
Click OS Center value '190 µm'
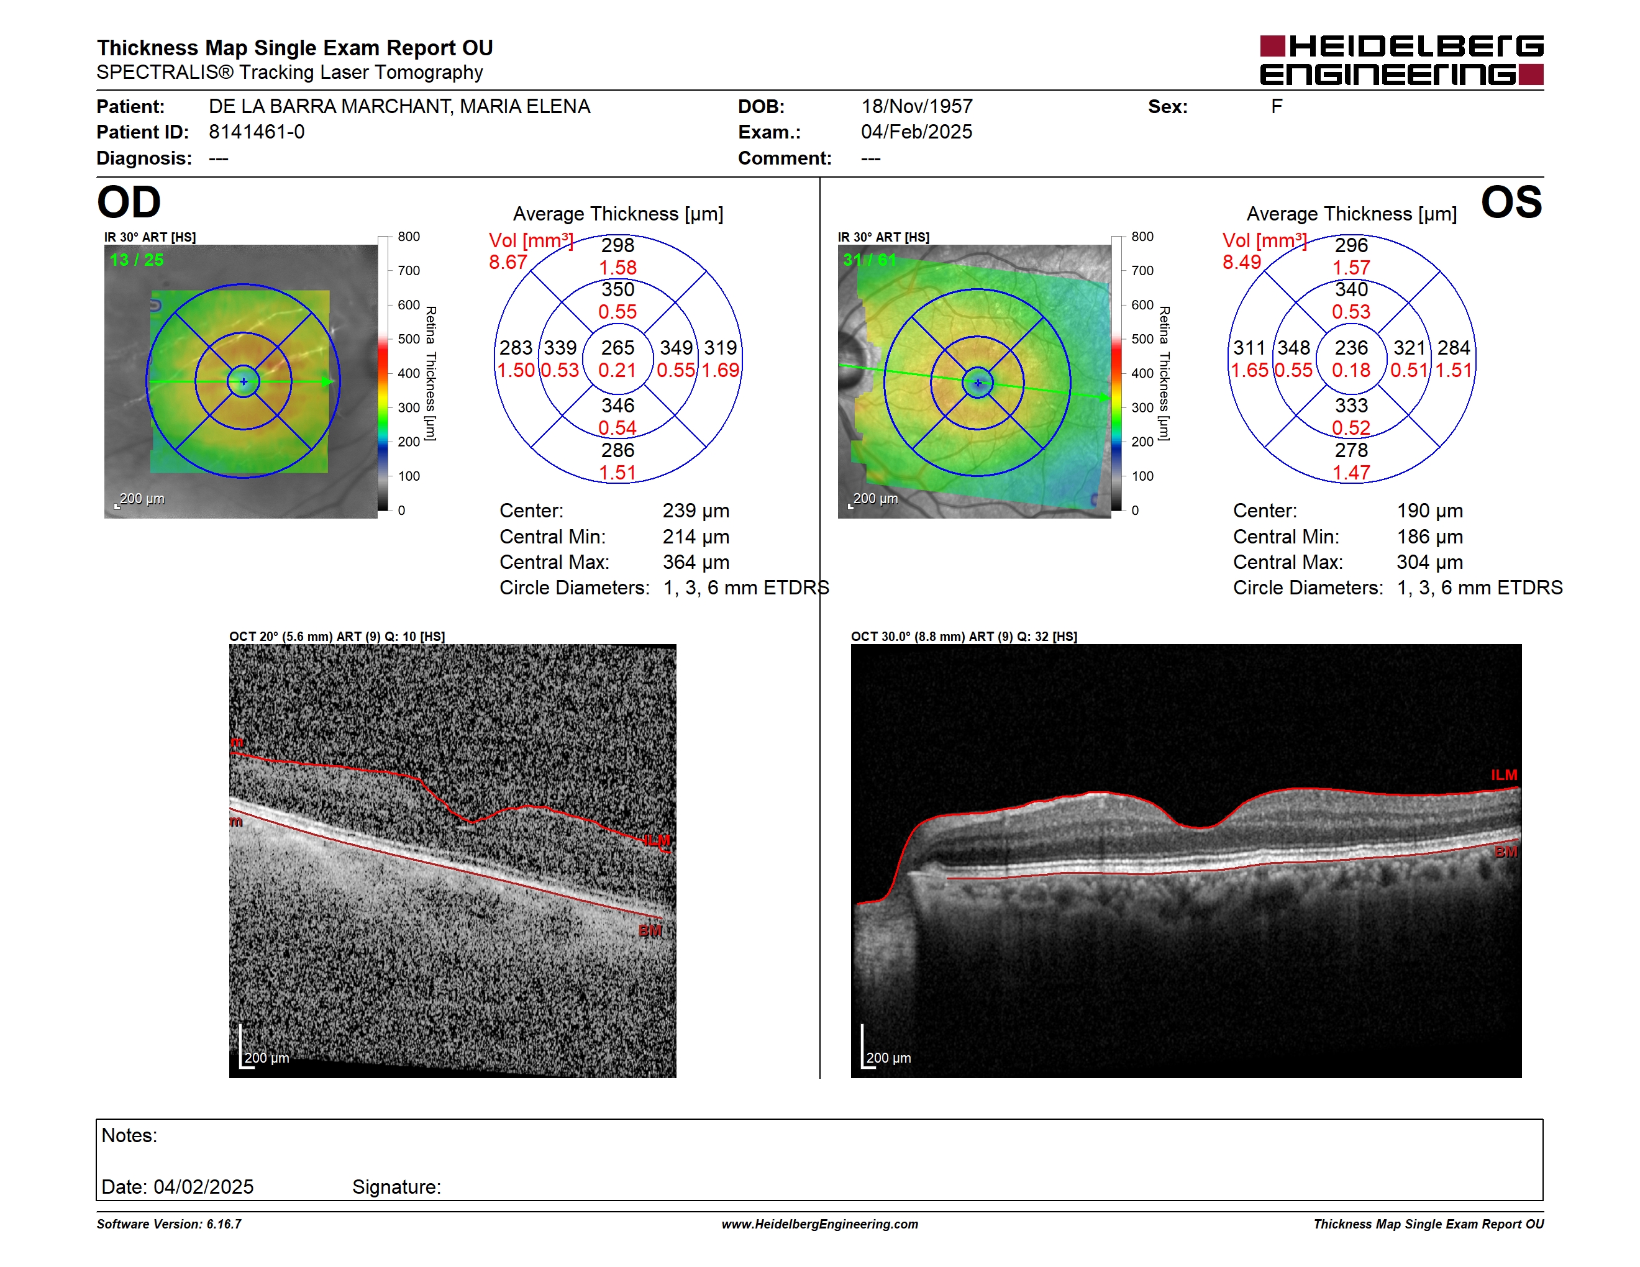(x=1430, y=511)
